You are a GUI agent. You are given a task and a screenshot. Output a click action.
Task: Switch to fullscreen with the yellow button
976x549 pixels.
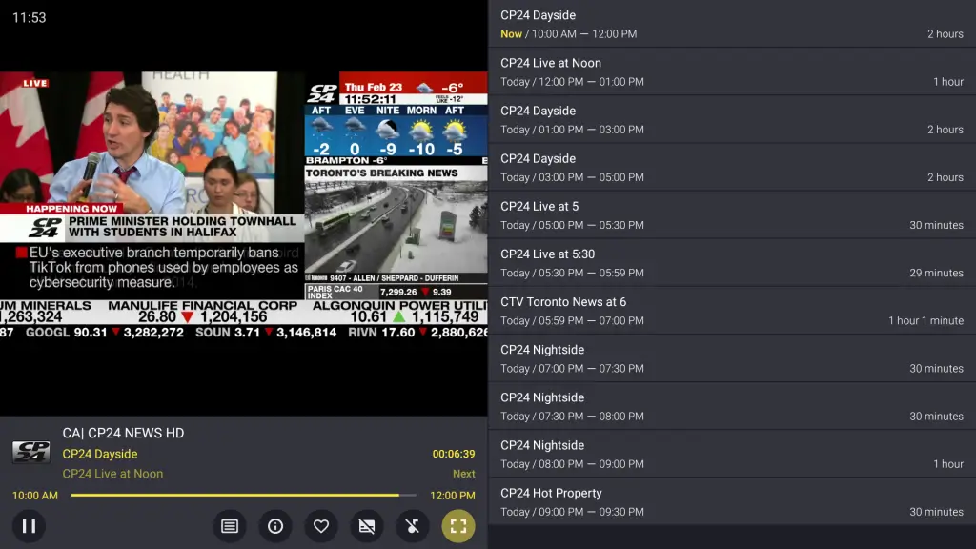(458, 526)
